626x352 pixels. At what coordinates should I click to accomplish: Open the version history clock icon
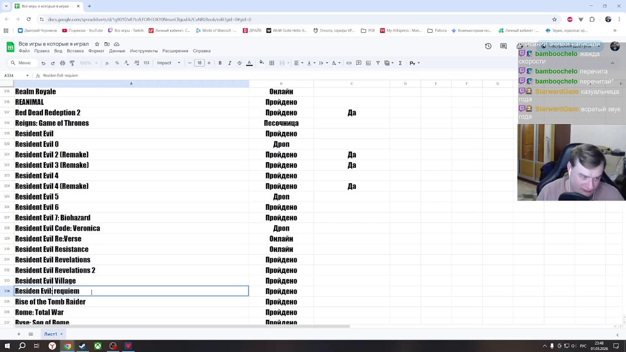[x=488, y=46]
